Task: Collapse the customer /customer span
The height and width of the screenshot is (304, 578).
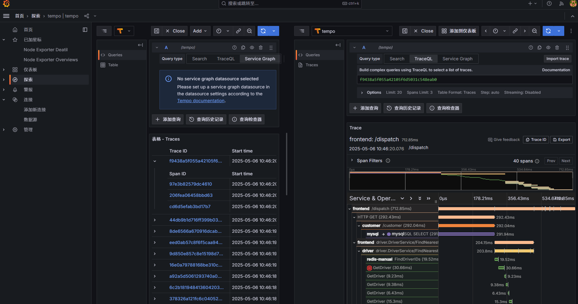Action: pos(359,226)
